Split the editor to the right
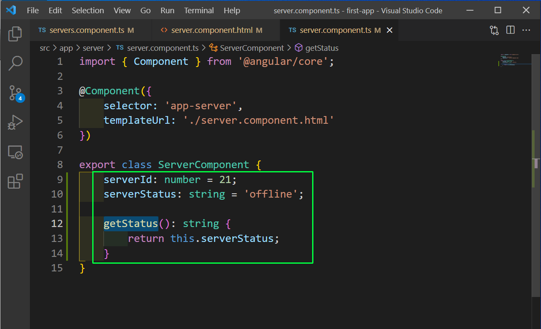The height and width of the screenshot is (329, 541). [510, 30]
